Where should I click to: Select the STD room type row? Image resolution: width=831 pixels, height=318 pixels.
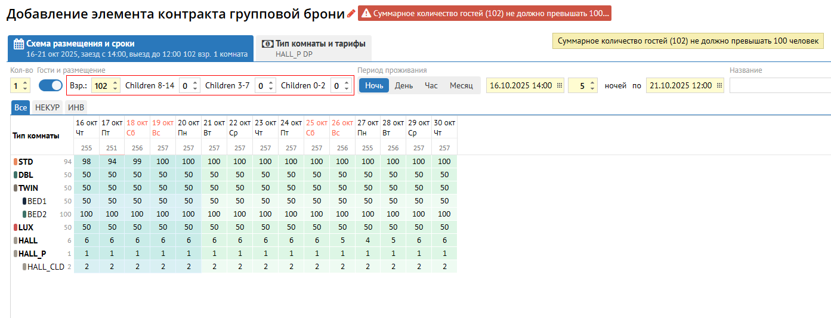pos(234,162)
